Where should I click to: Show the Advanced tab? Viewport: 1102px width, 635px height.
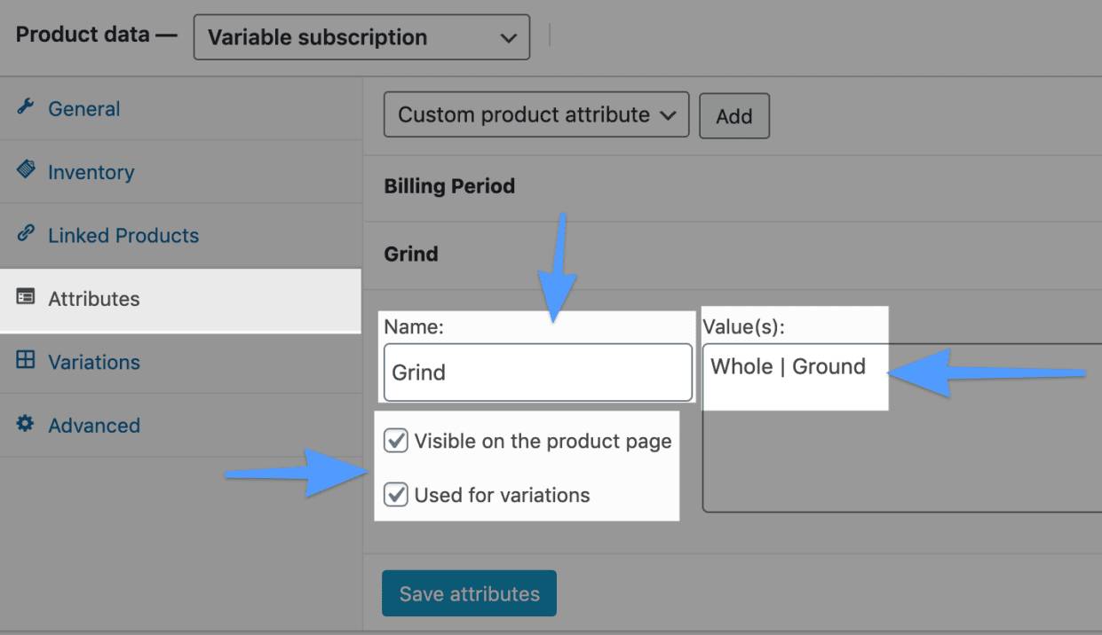pos(181,426)
